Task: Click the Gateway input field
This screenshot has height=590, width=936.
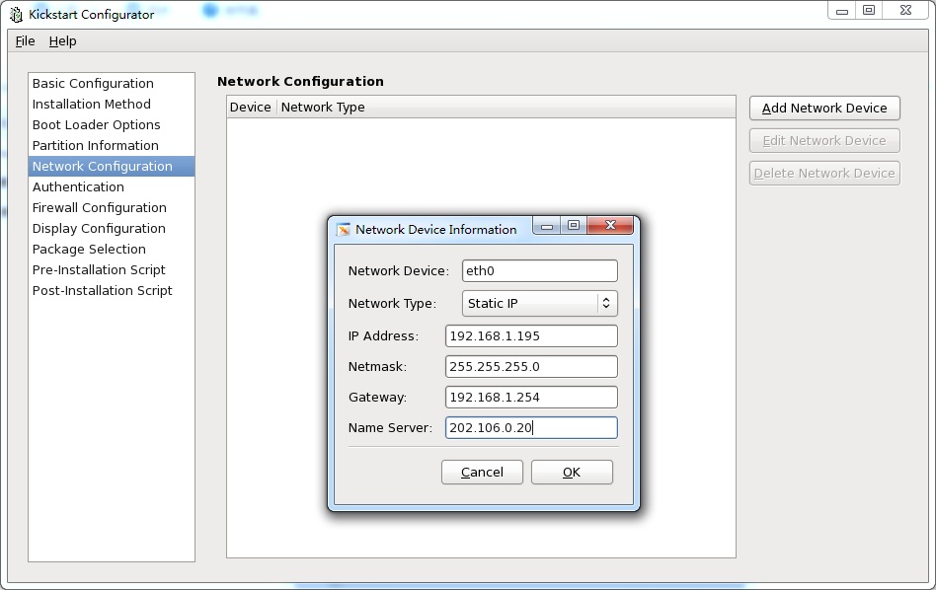Action: point(531,398)
